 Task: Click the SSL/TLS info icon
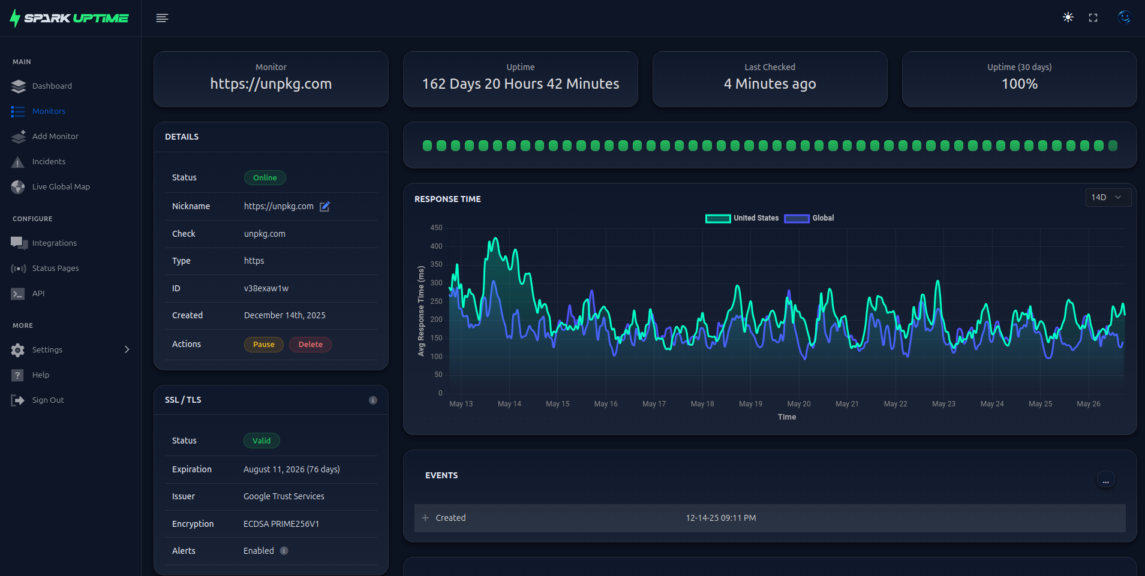click(x=373, y=400)
